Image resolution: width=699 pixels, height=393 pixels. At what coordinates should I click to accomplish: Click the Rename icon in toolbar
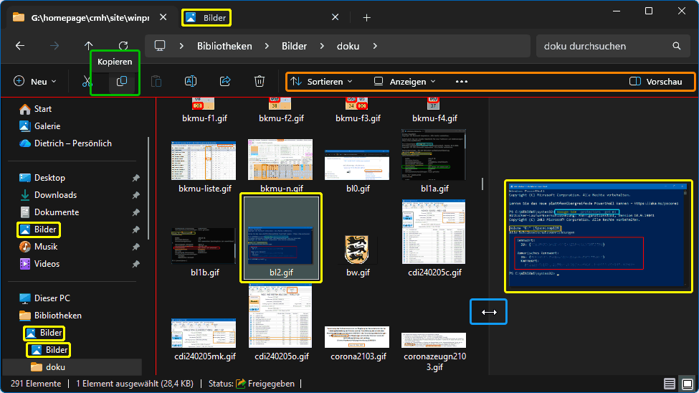[x=191, y=82]
